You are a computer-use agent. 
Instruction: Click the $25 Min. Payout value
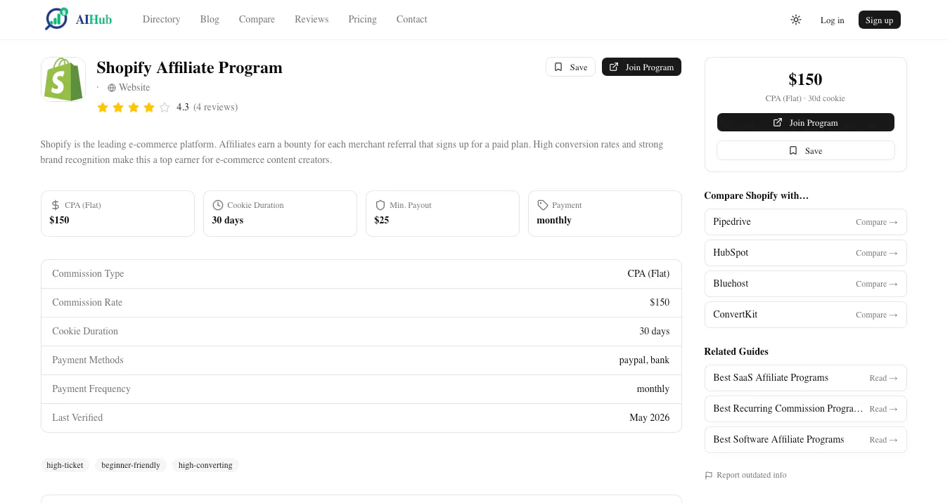[382, 221]
